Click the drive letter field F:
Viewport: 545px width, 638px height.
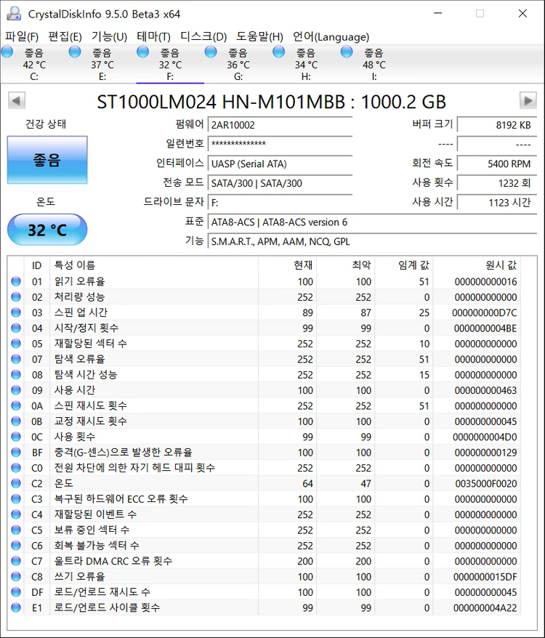(x=280, y=203)
